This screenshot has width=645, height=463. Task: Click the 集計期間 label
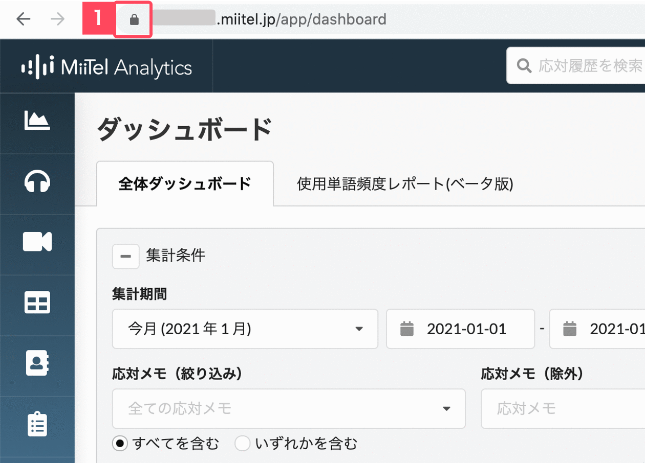[x=140, y=294]
